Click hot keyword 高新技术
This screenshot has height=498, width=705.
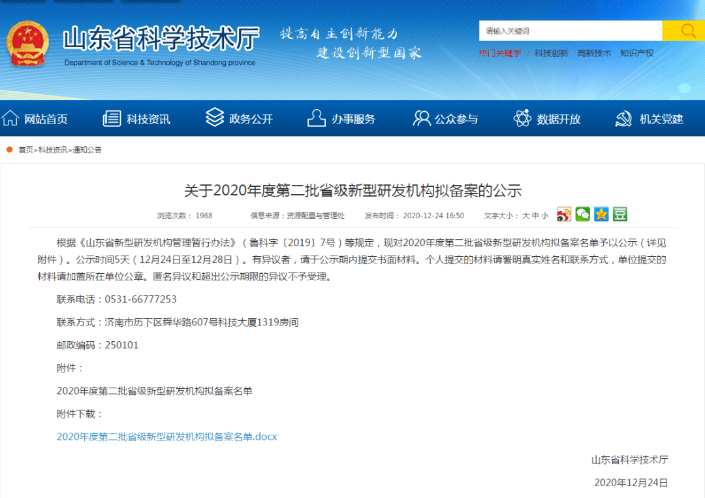(594, 53)
